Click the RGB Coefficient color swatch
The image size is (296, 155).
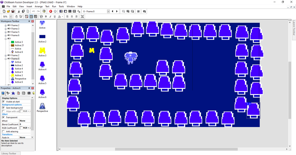click(21, 128)
